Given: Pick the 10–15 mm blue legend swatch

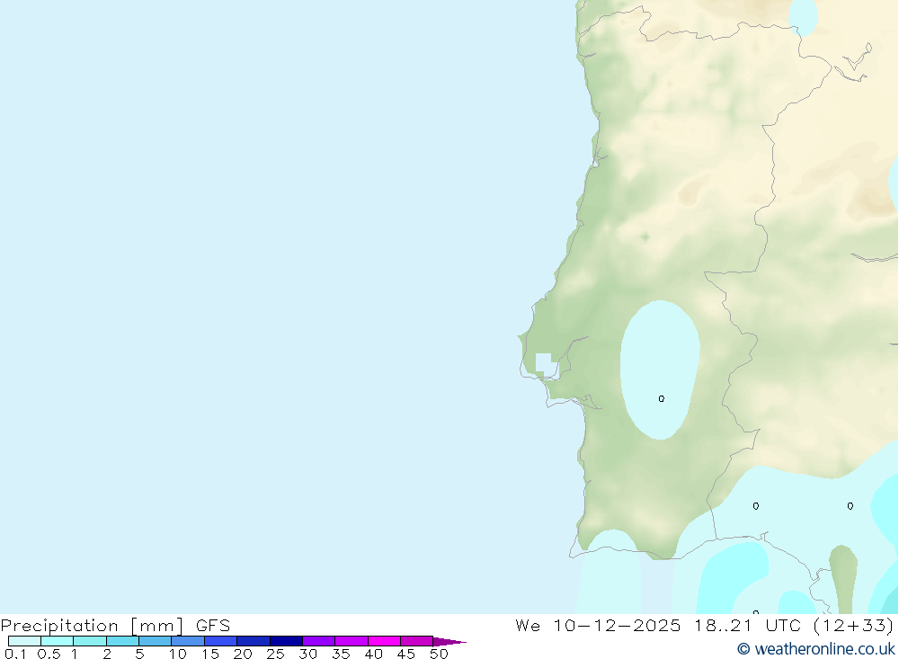Looking at the screenshot, I should click(188, 641).
